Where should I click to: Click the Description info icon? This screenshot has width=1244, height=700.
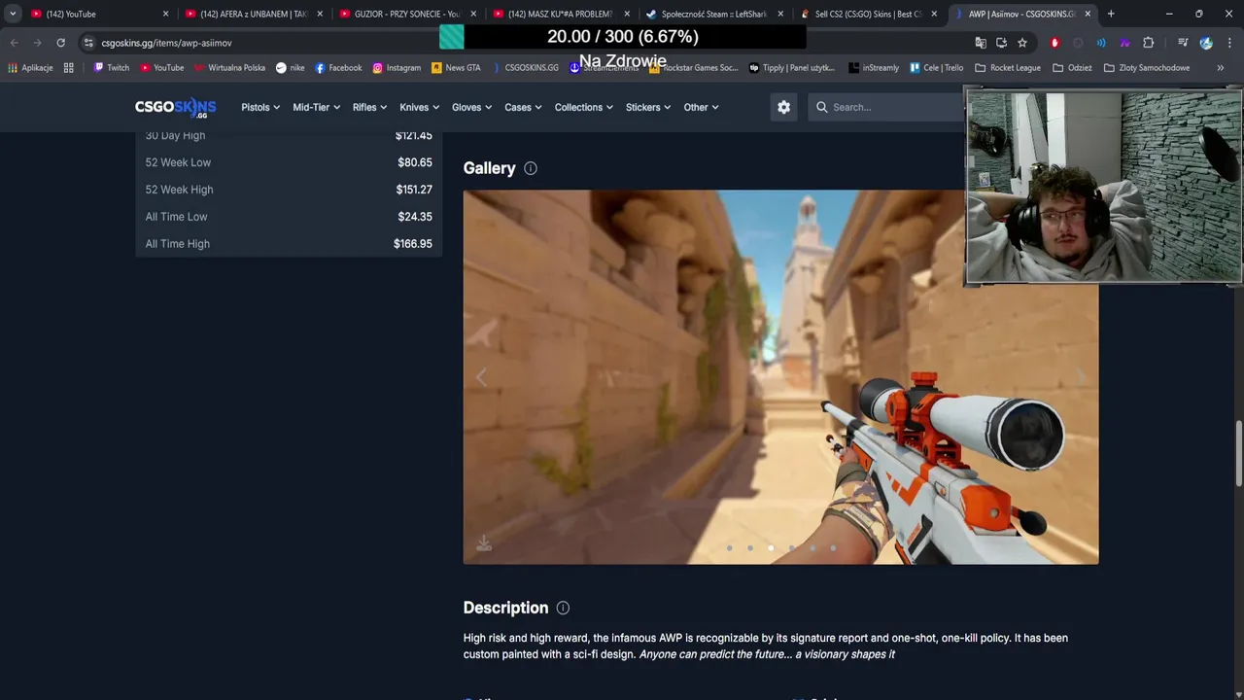563,608
